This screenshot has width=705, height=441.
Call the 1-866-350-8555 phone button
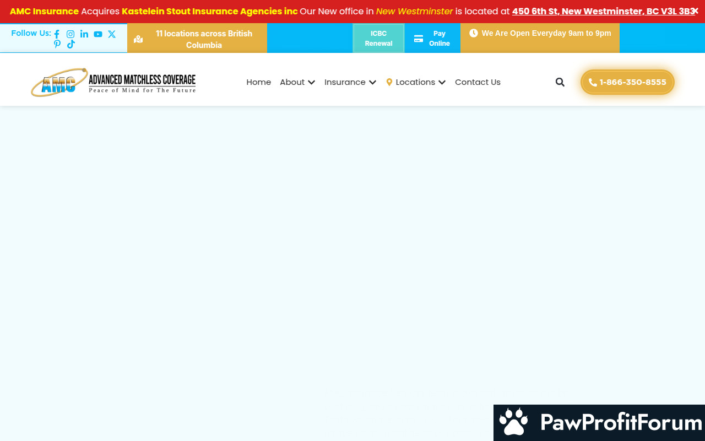click(627, 82)
